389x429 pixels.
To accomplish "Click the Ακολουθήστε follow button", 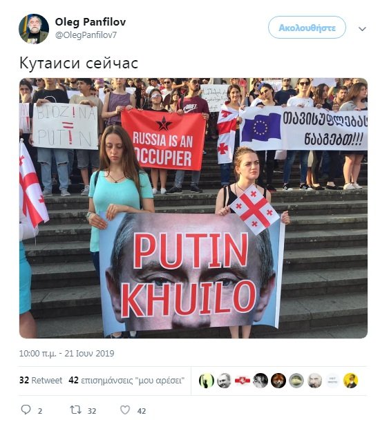I will [307, 28].
